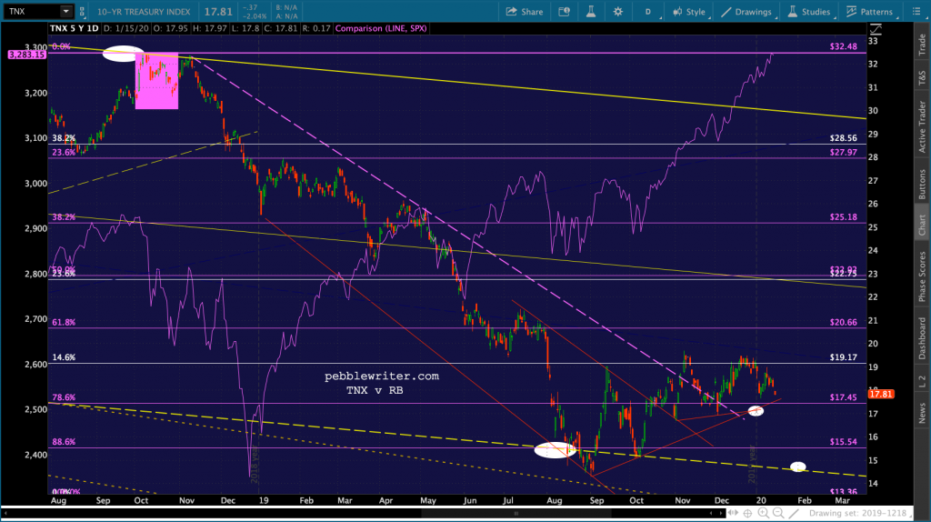Screen dimensions: 931x522
Task: Open the symbol selector dropdown arrow
Action: tap(65, 11)
